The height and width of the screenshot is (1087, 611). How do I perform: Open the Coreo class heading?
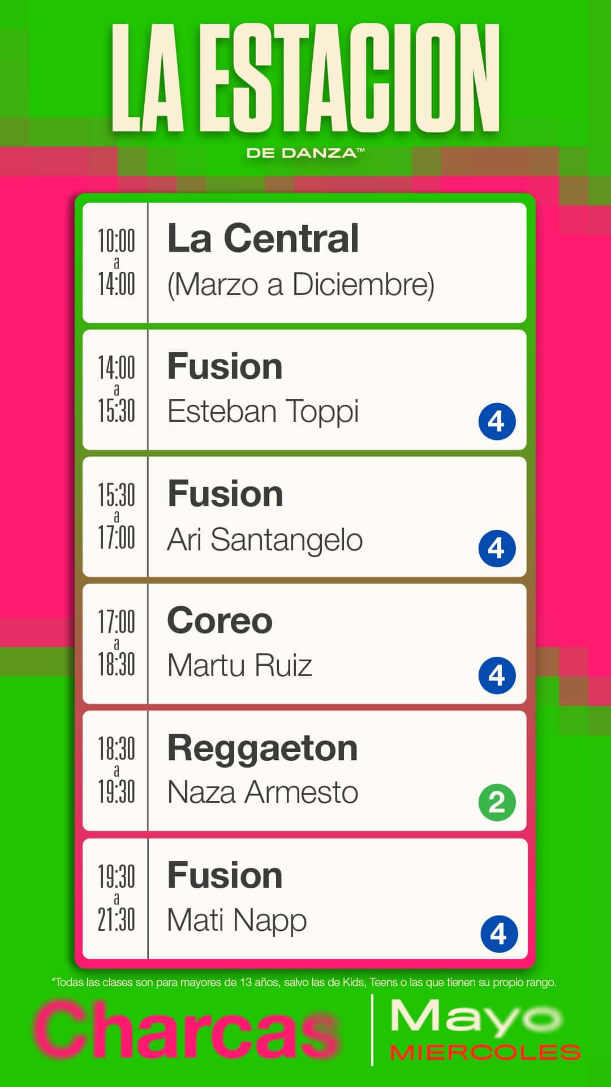point(220,620)
